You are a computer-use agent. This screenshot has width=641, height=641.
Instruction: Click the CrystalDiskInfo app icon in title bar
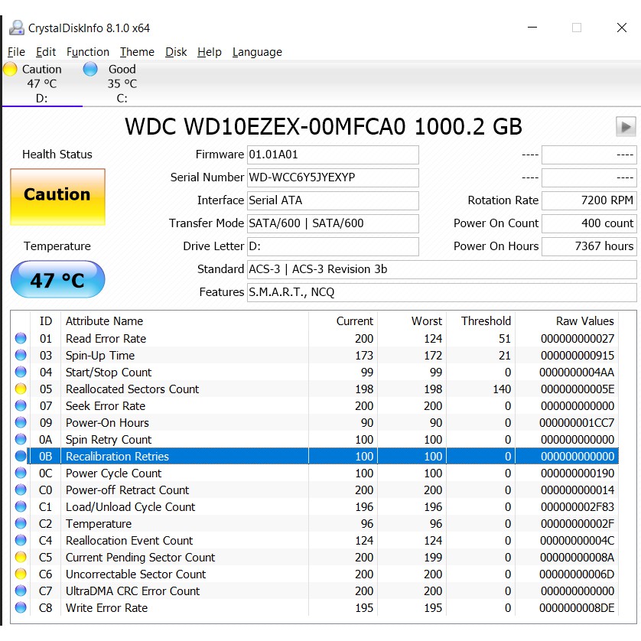pos(16,28)
